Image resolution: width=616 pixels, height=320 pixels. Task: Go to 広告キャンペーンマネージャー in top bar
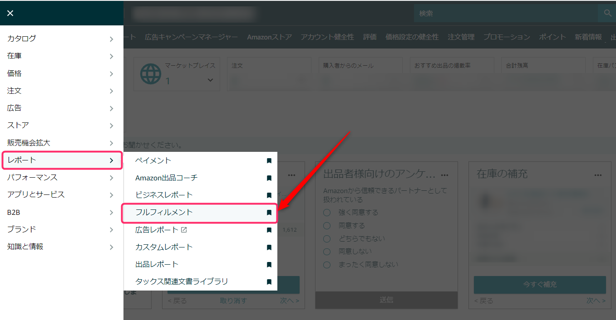click(x=191, y=37)
